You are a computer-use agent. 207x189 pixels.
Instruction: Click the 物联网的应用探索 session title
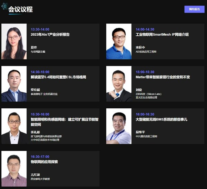coord(45,162)
